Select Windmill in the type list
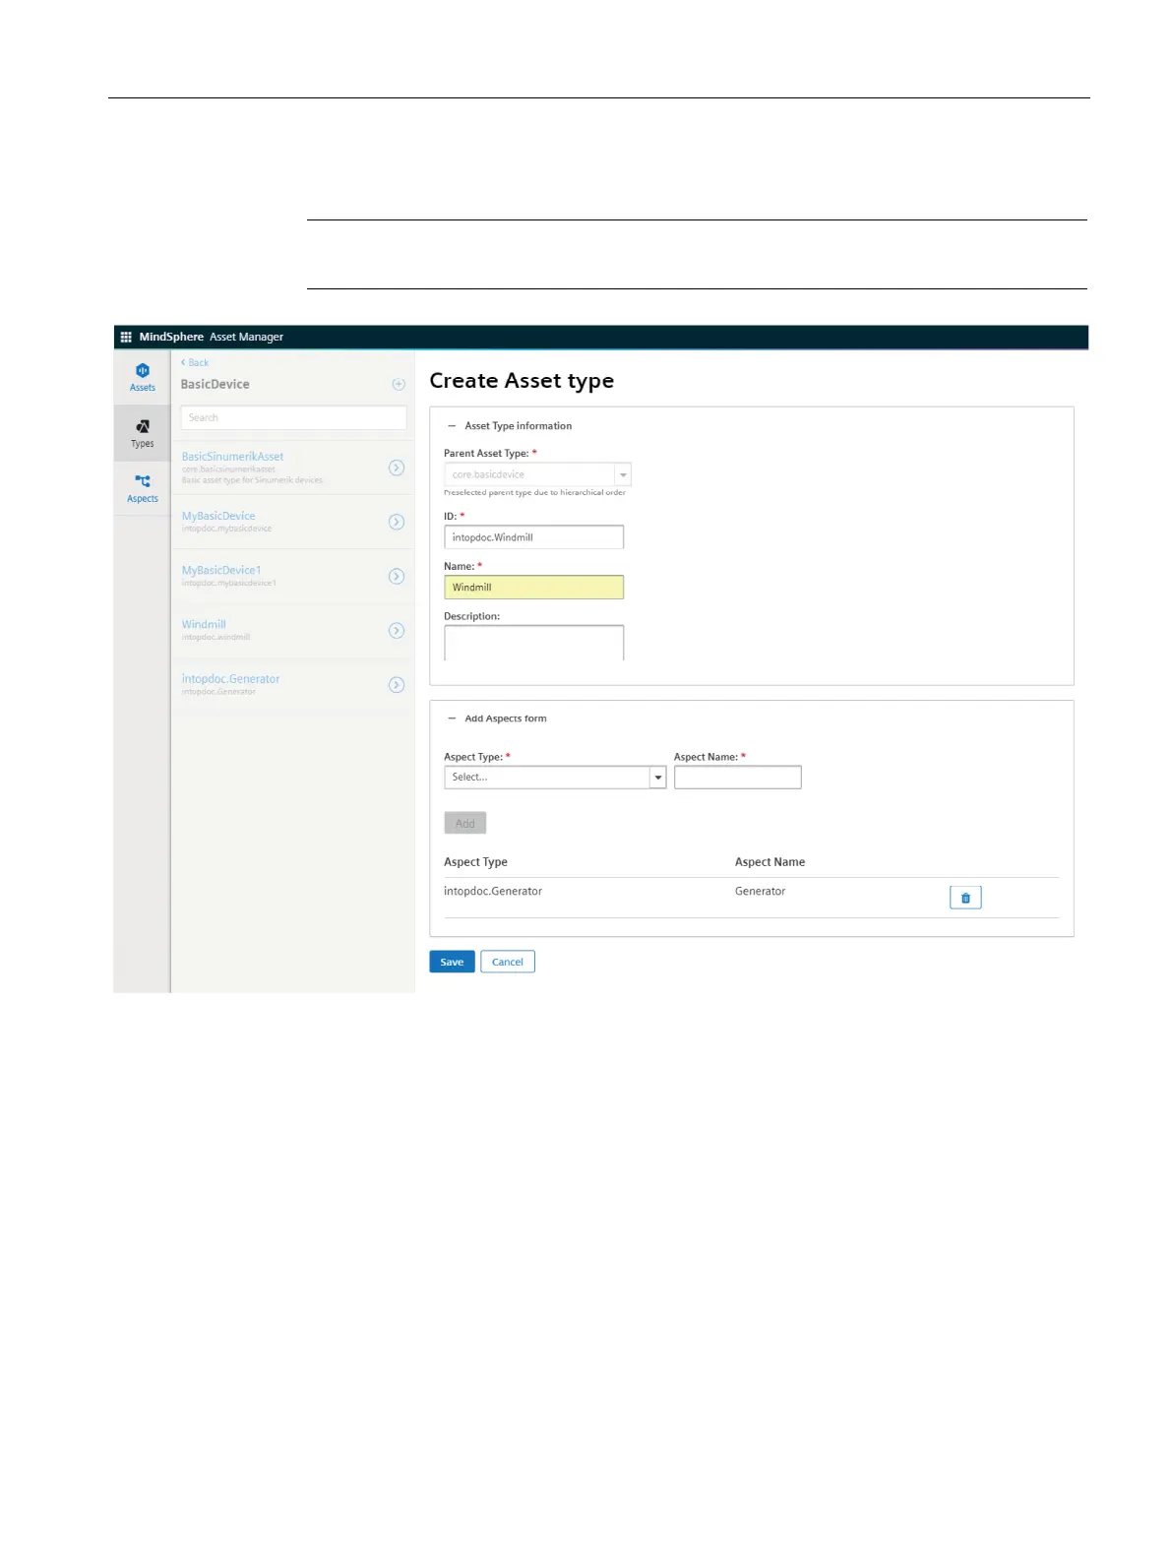 (x=204, y=624)
